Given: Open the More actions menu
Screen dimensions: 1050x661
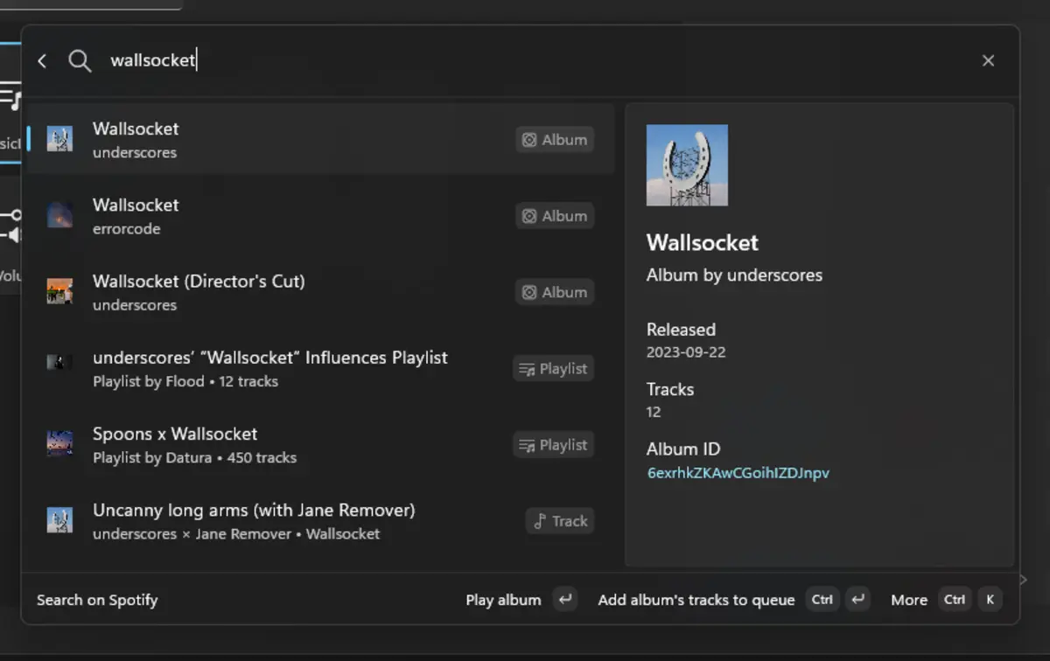Looking at the screenshot, I should coord(909,600).
